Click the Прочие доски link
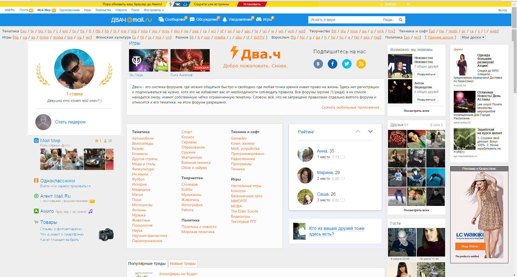 click(x=441, y=37)
